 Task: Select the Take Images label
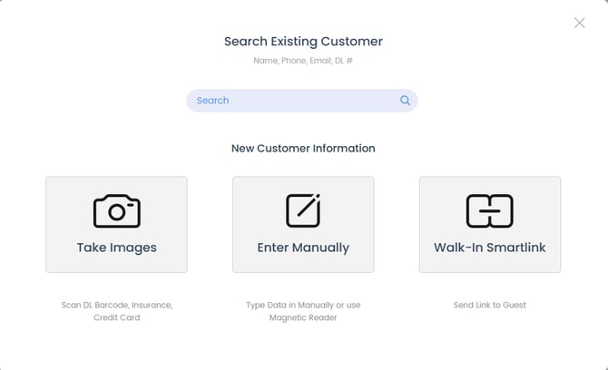point(116,248)
